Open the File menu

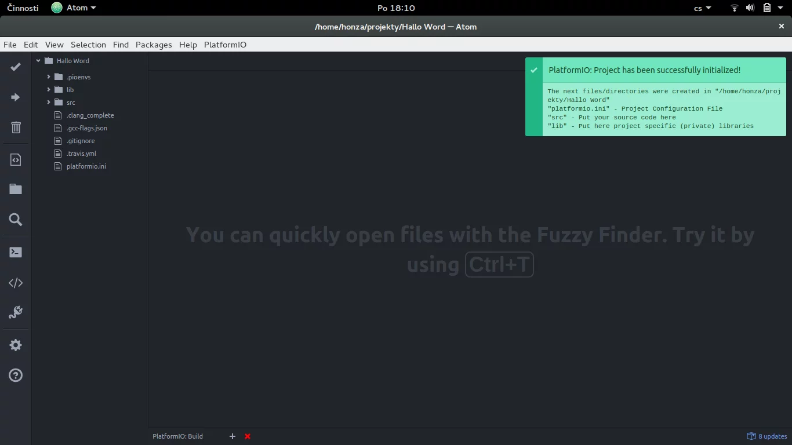point(10,45)
